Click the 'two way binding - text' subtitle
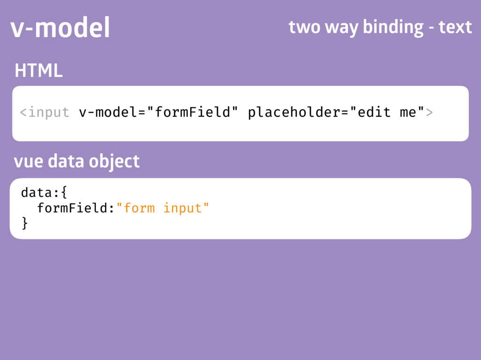Image resolution: width=481 pixels, height=360 pixels. (380, 27)
